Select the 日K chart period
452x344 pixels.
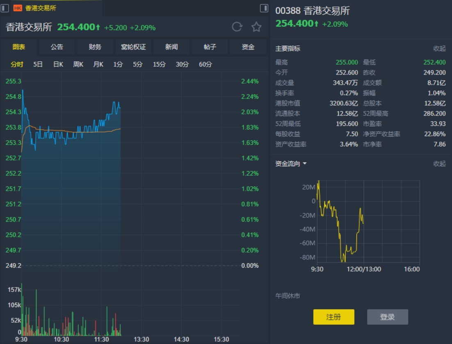(x=58, y=64)
